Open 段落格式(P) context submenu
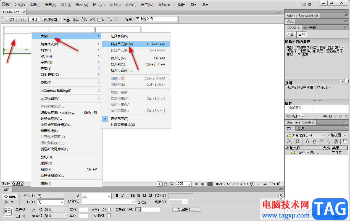 [67, 44]
